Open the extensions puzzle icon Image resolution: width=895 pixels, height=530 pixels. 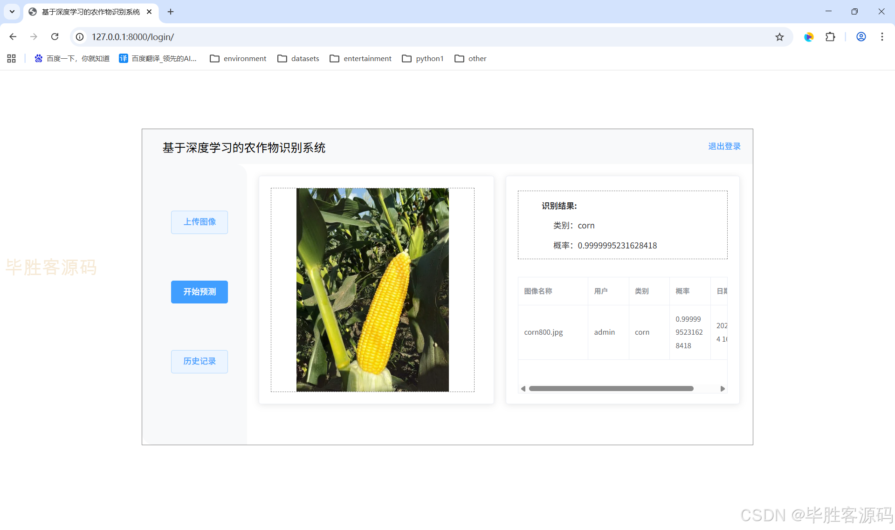830,37
